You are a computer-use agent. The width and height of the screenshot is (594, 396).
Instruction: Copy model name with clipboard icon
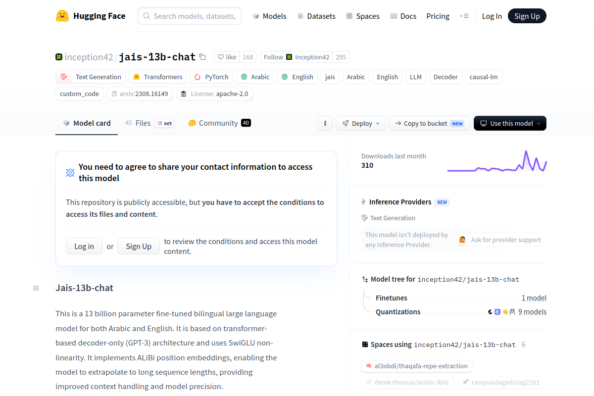(x=202, y=57)
